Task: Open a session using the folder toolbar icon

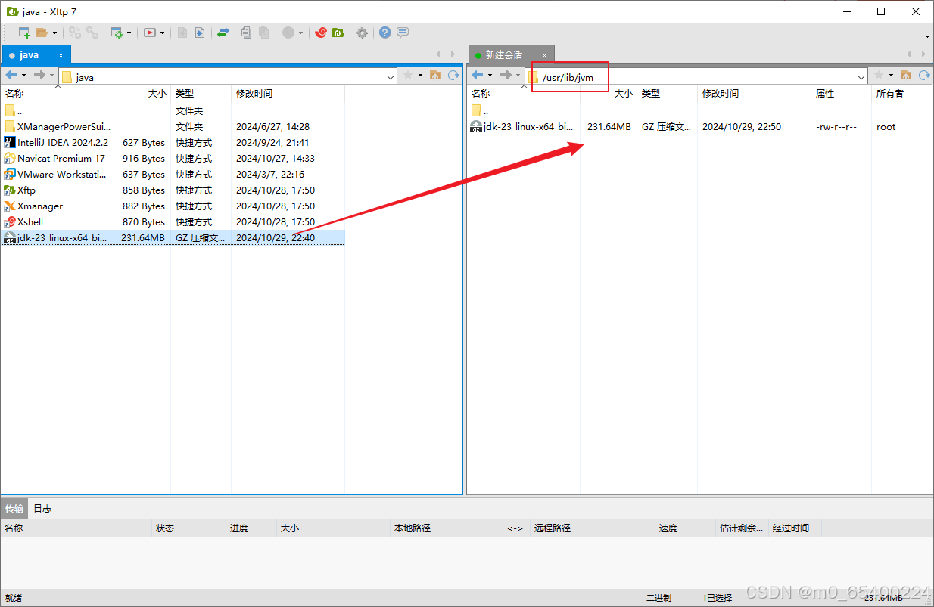Action: (42, 33)
